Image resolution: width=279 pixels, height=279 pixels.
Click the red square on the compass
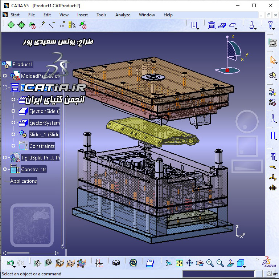click(x=227, y=70)
